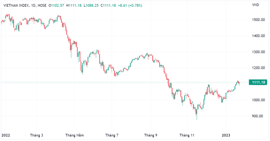Click the 2022 time axis label
The image size is (270, 141).
pos(6,135)
